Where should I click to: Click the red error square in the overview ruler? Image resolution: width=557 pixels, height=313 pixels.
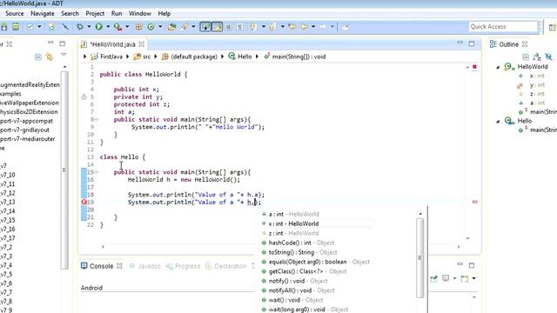click(x=474, y=67)
